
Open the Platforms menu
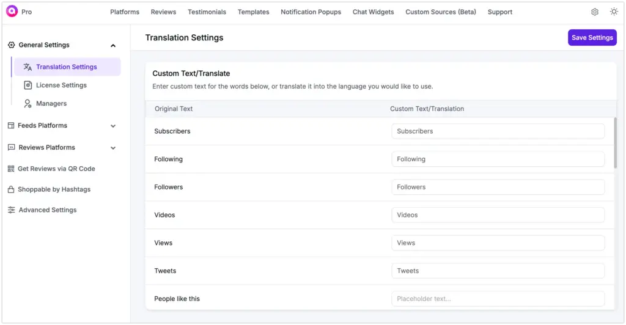tap(125, 12)
